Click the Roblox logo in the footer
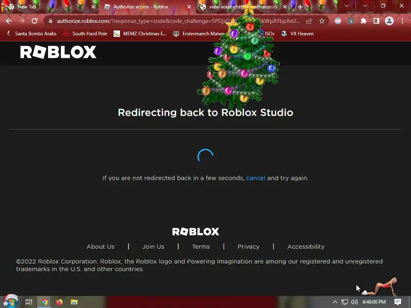The width and height of the screenshot is (411, 308). click(195, 231)
